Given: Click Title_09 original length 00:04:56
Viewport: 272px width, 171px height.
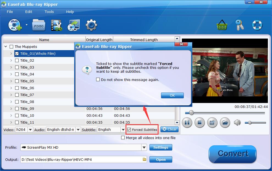Looking at the screenshot, I should (x=95, y=108).
